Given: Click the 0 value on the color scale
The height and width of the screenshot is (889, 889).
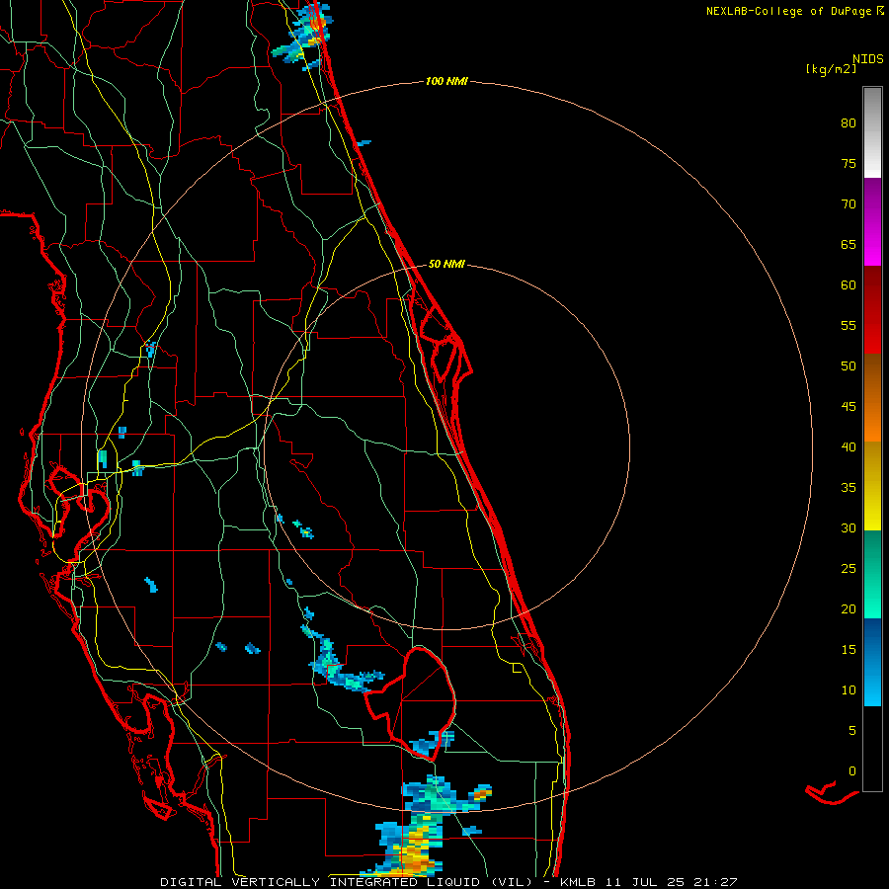Looking at the screenshot, I should (852, 771).
